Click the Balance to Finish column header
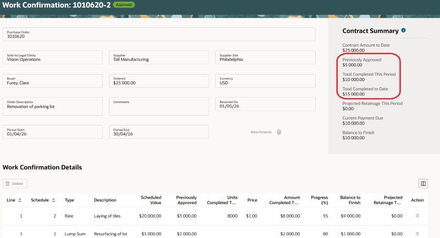 tap(350, 200)
